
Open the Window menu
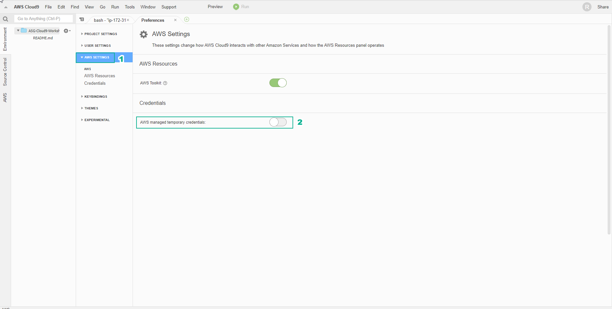(148, 7)
